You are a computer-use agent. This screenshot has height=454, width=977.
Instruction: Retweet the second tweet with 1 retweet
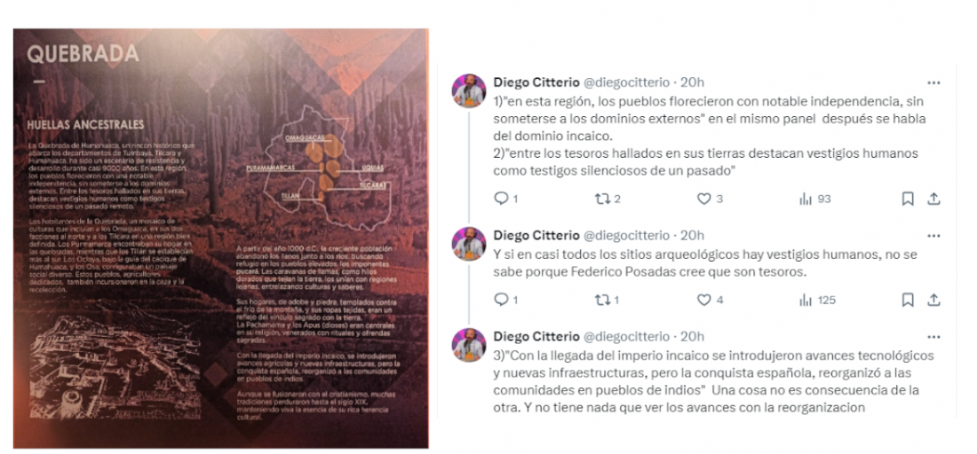coord(608,301)
